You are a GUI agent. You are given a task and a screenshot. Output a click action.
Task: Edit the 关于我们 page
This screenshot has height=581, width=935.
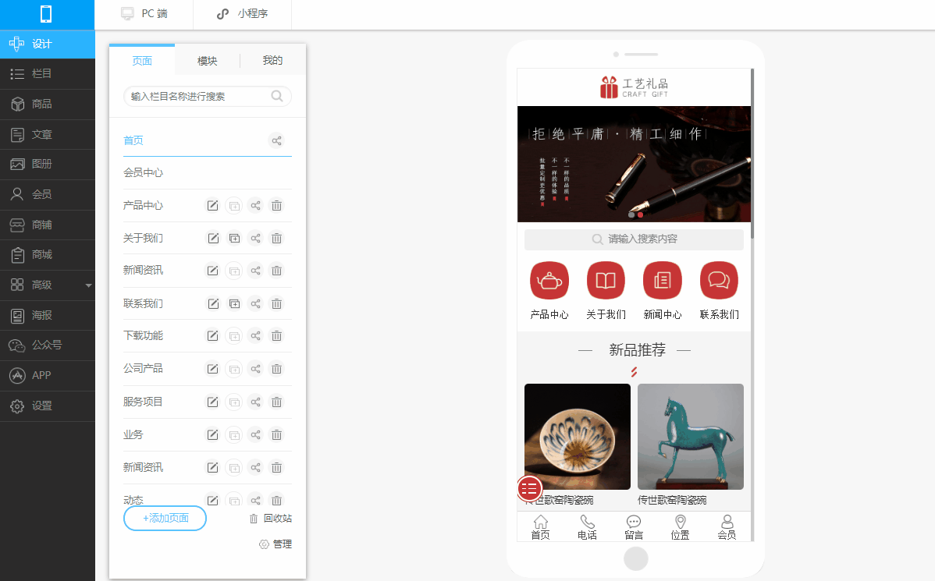pos(213,239)
